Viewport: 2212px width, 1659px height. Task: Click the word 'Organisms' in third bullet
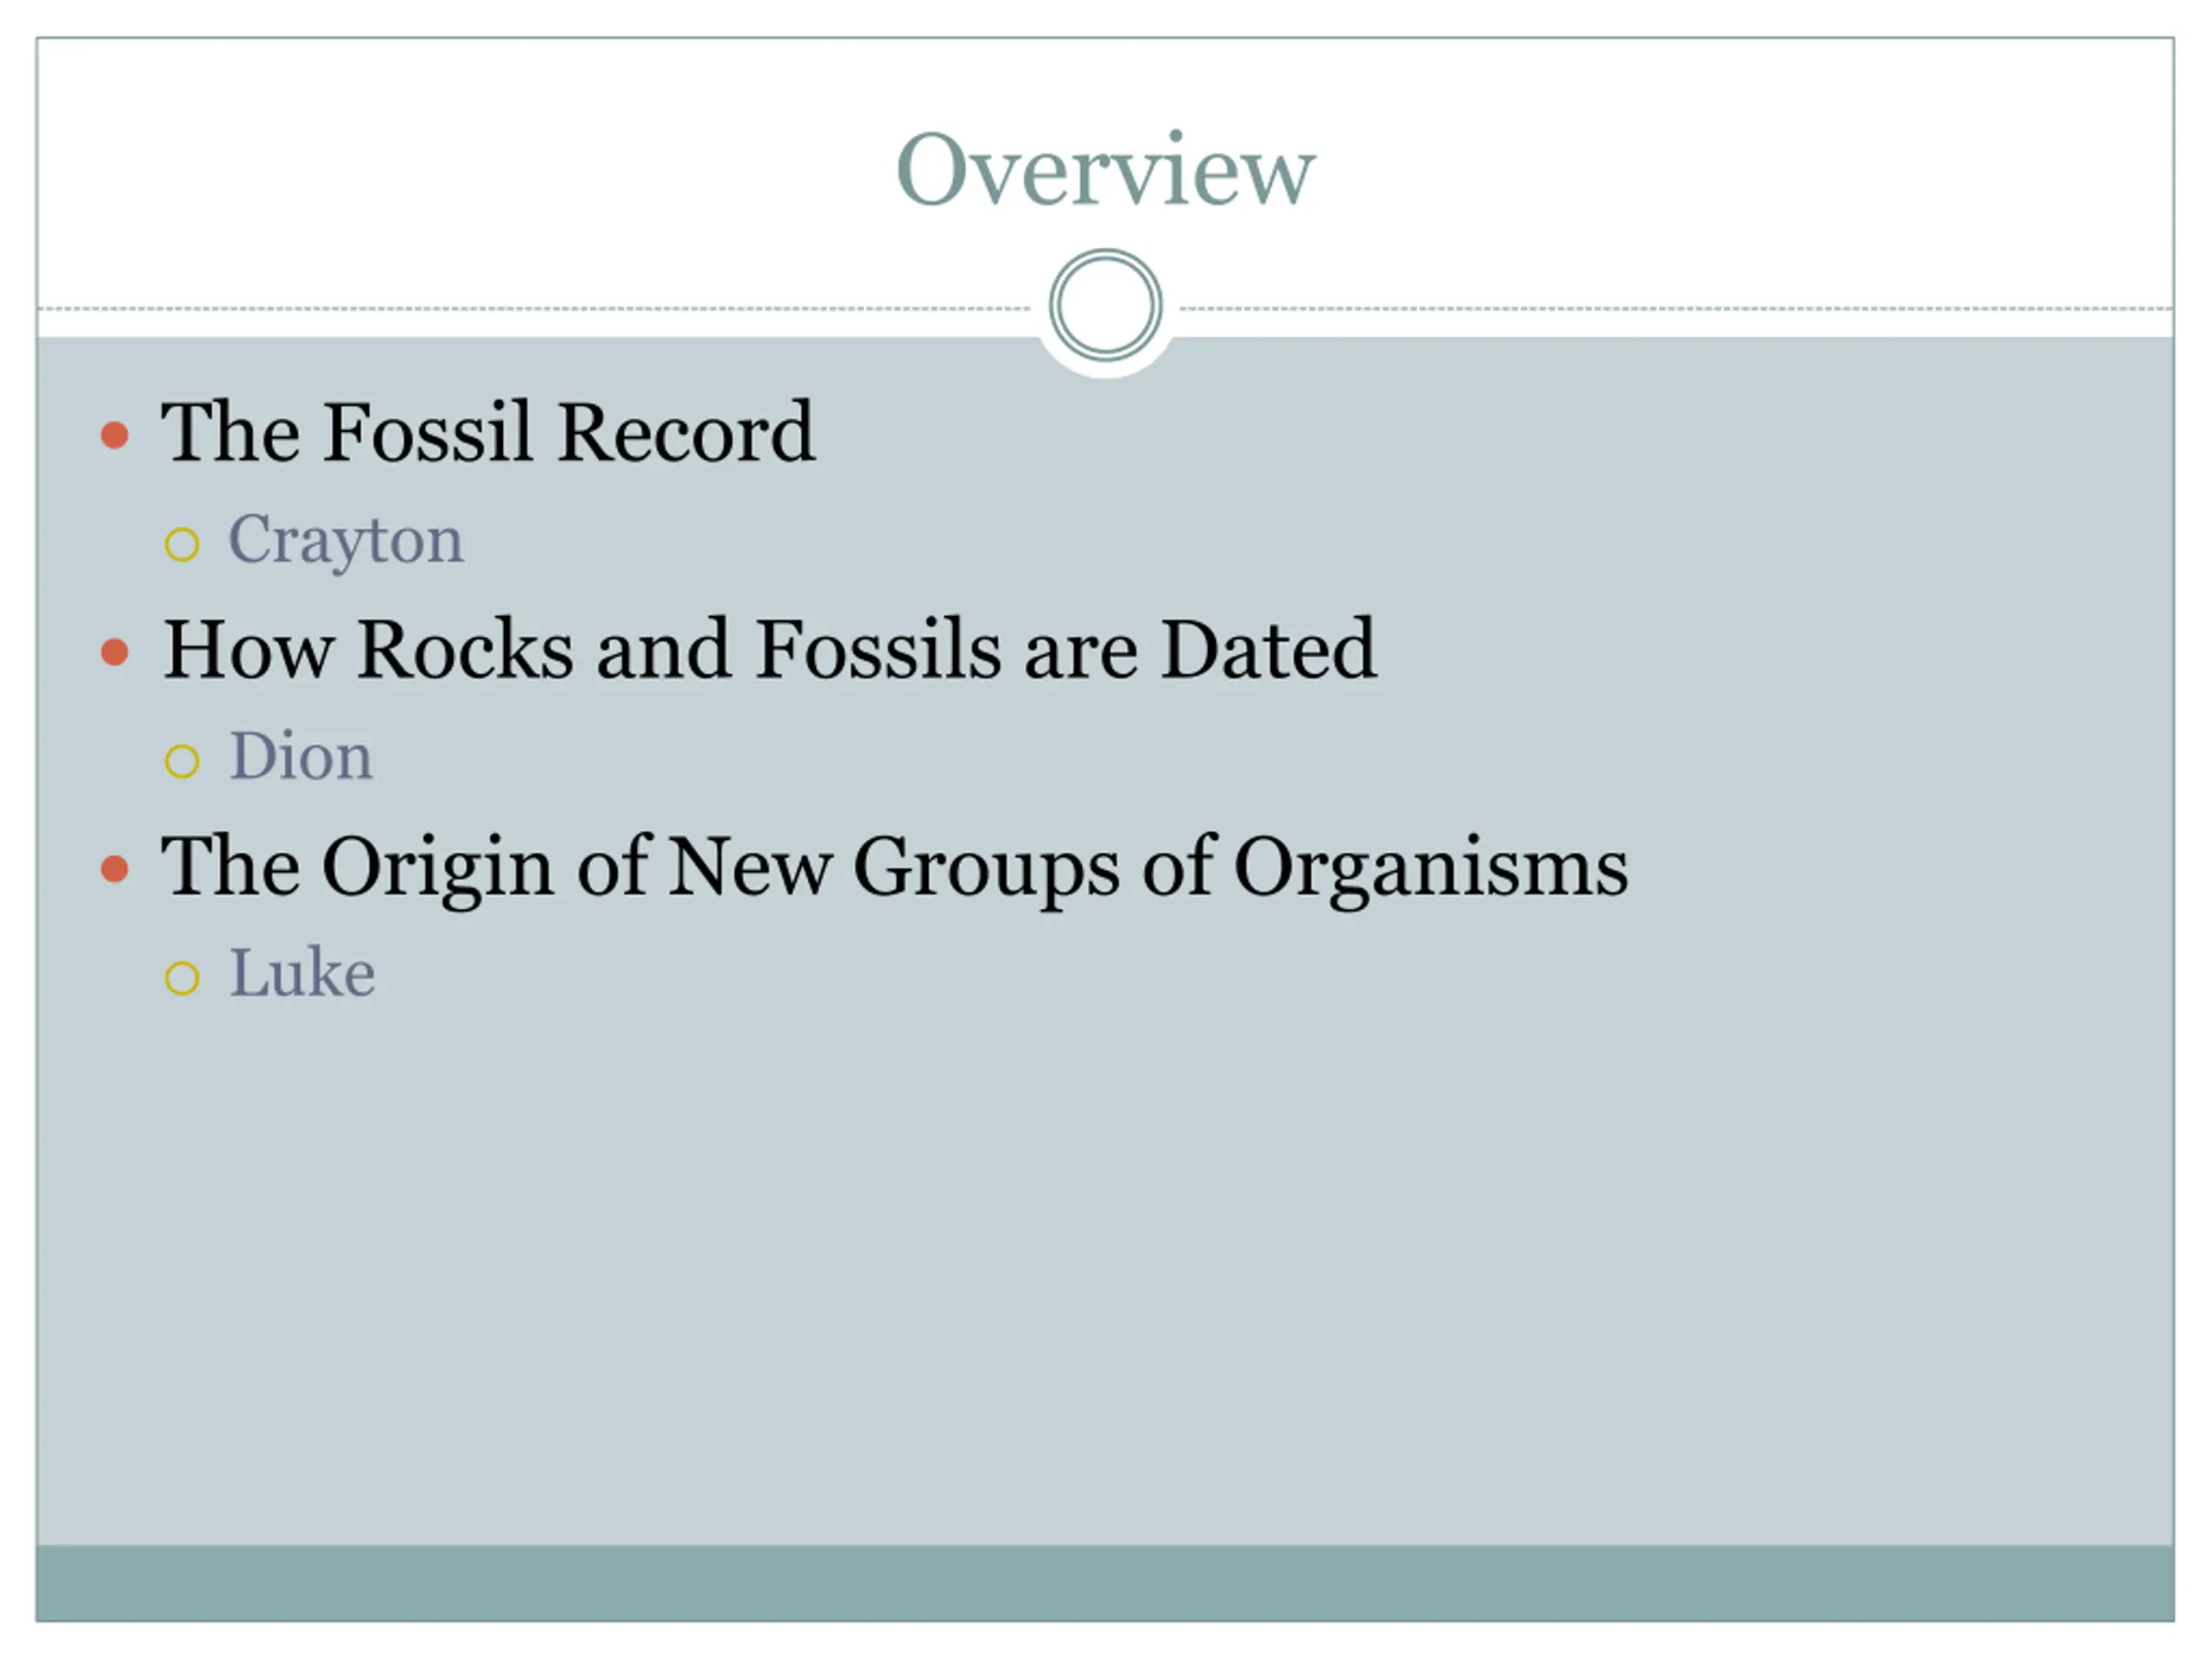pos(1431,870)
